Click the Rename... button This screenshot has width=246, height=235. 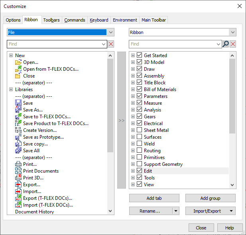click(x=151, y=211)
